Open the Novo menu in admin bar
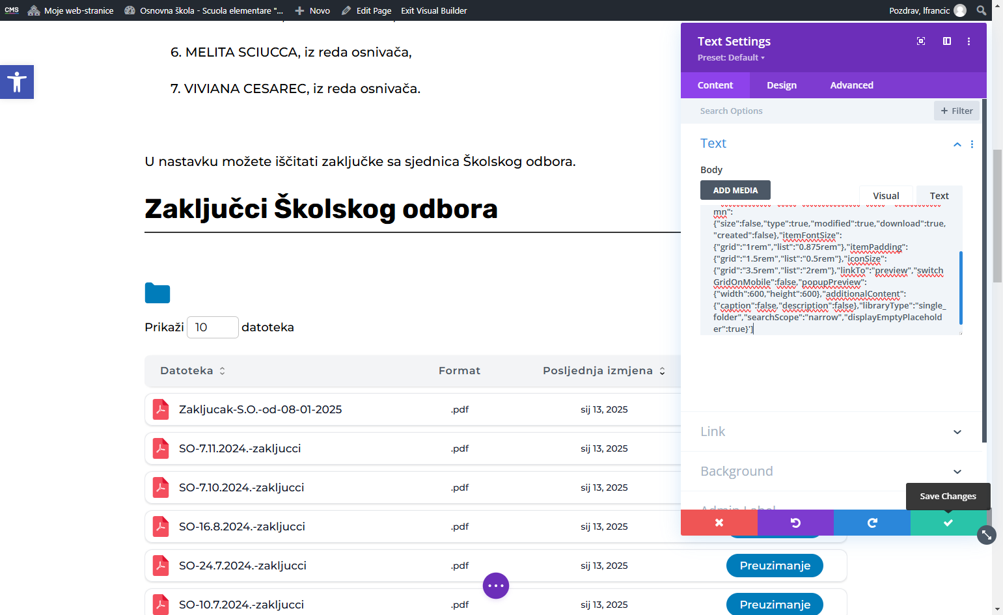The height and width of the screenshot is (615, 1003). [312, 10]
